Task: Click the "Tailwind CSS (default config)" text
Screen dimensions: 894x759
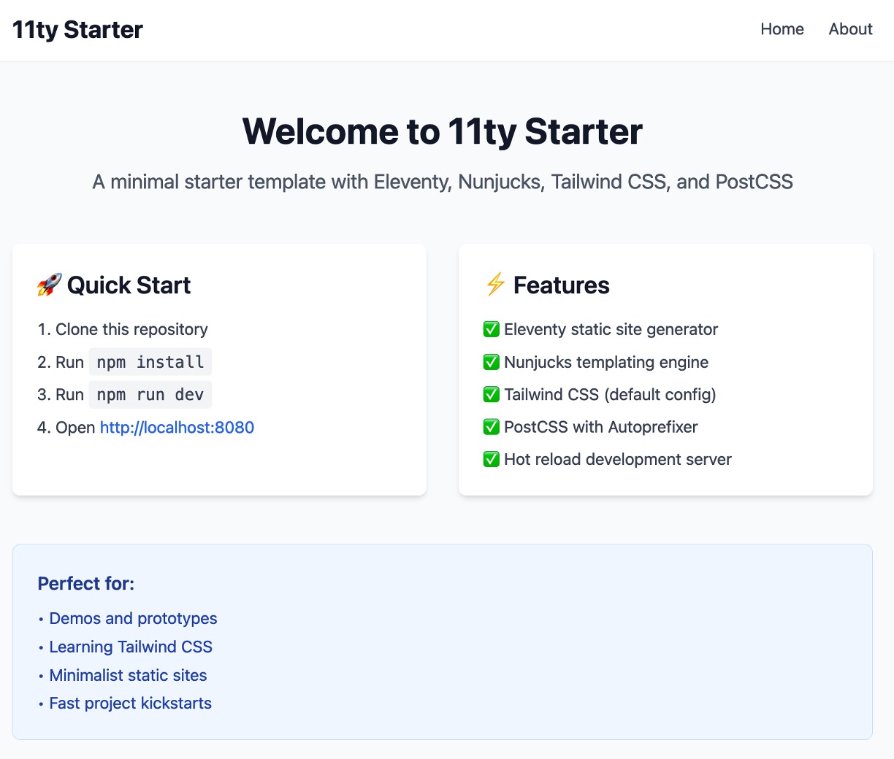Action: click(610, 395)
